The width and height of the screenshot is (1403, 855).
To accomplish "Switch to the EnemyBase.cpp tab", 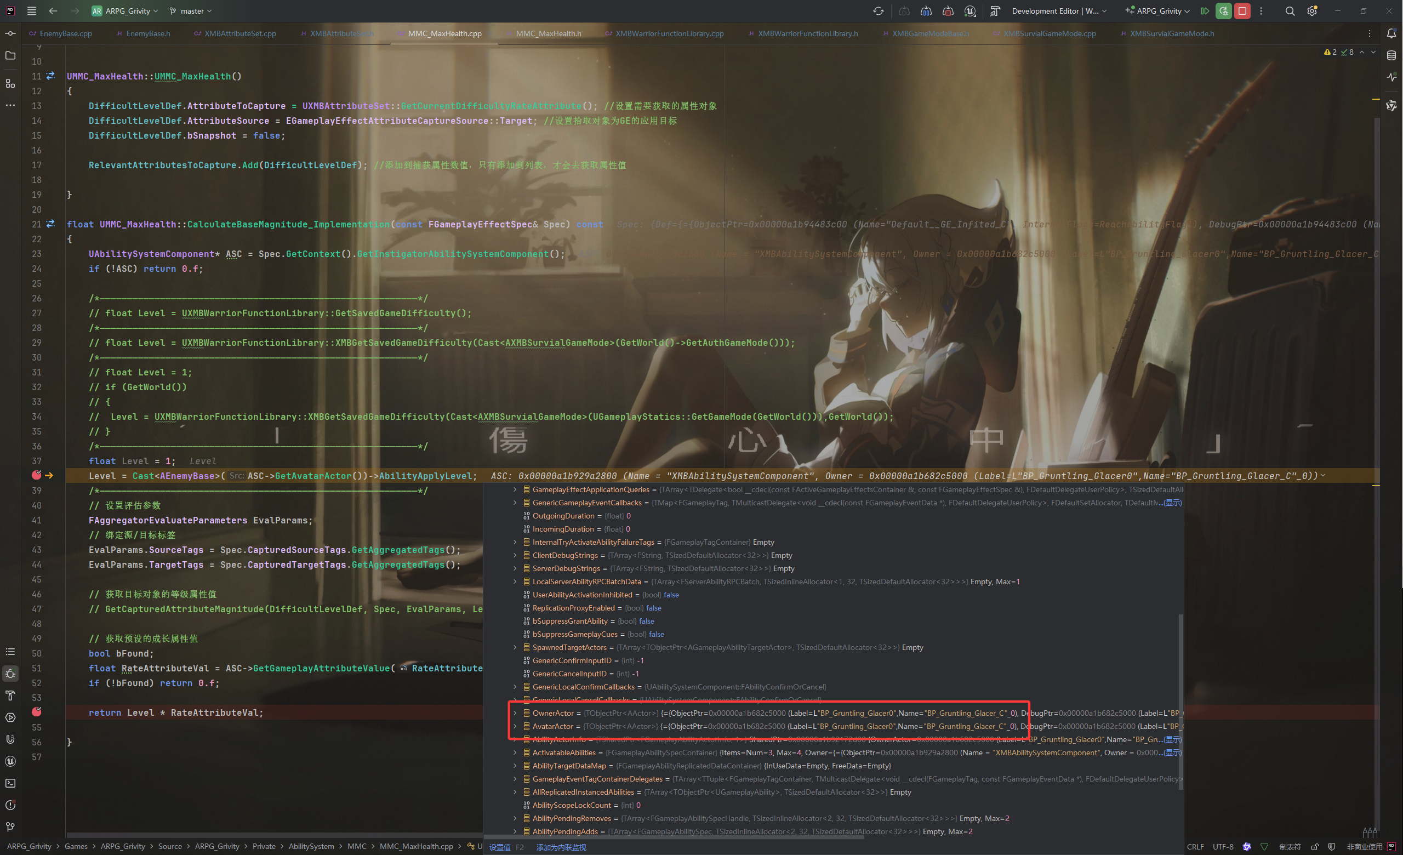I will [x=61, y=33].
